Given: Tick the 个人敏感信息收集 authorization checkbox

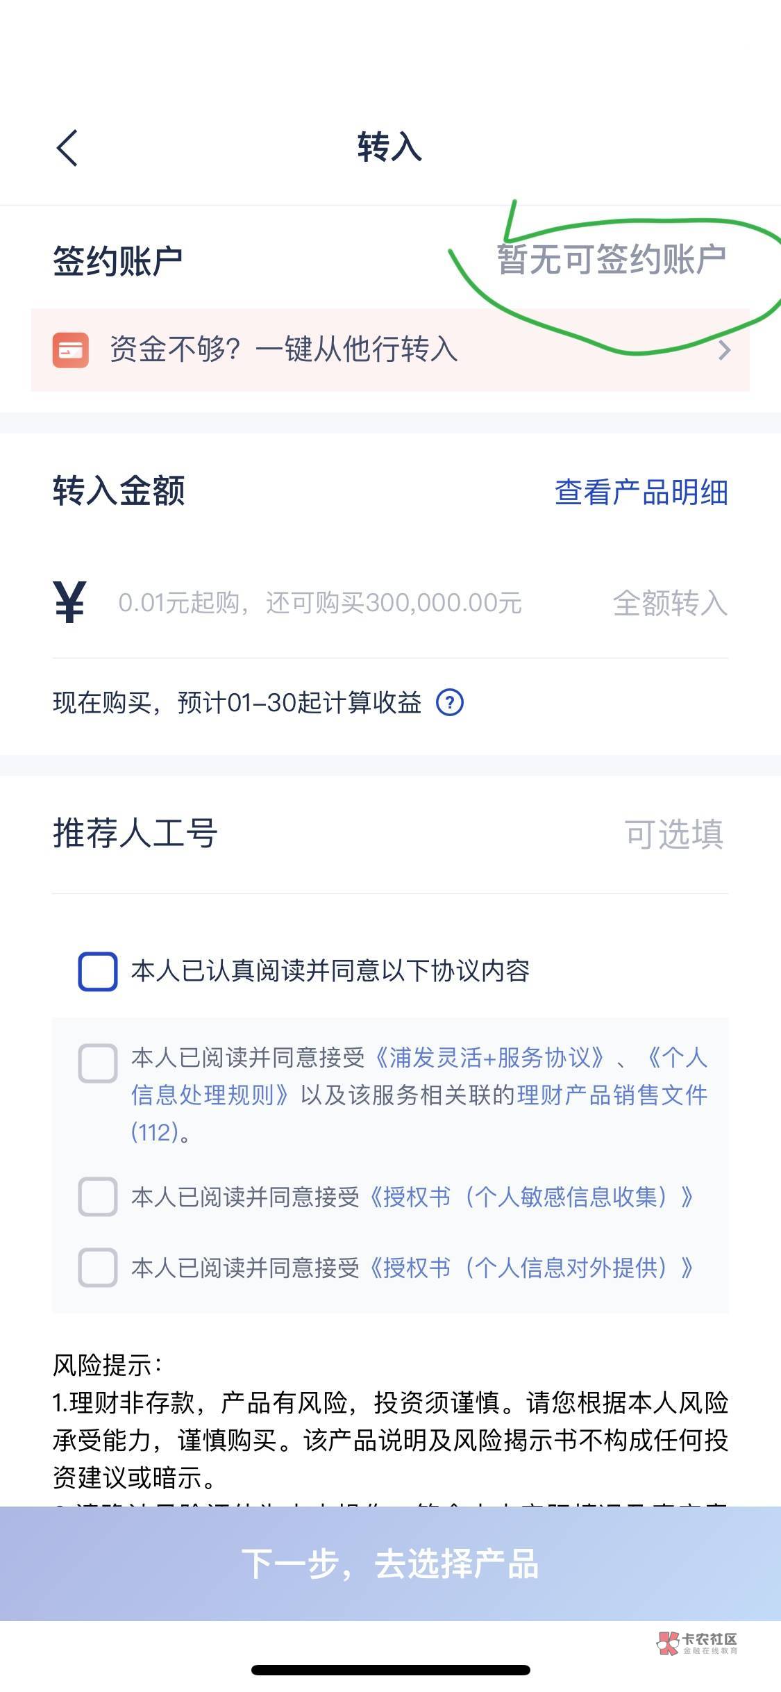Looking at the screenshot, I should point(97,1197).
